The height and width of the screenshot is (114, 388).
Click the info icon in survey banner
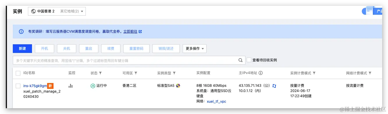click(x=21, y=32)
